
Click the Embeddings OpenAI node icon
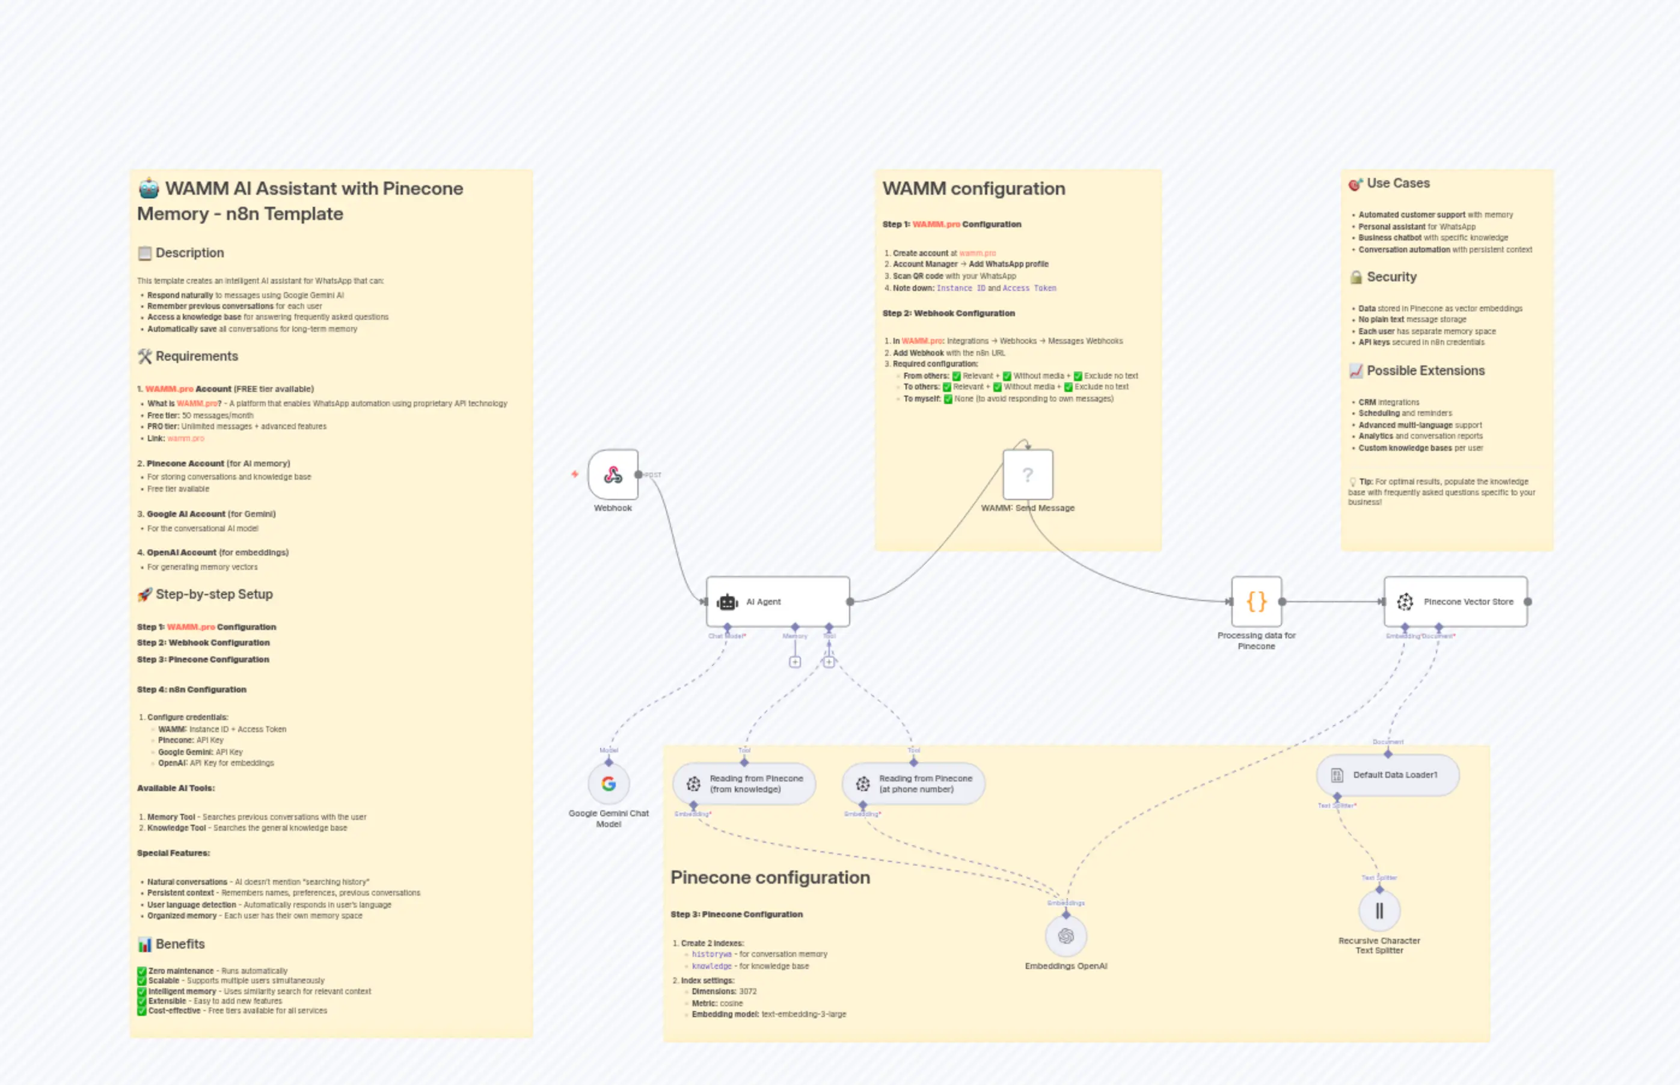[1065, 937]
